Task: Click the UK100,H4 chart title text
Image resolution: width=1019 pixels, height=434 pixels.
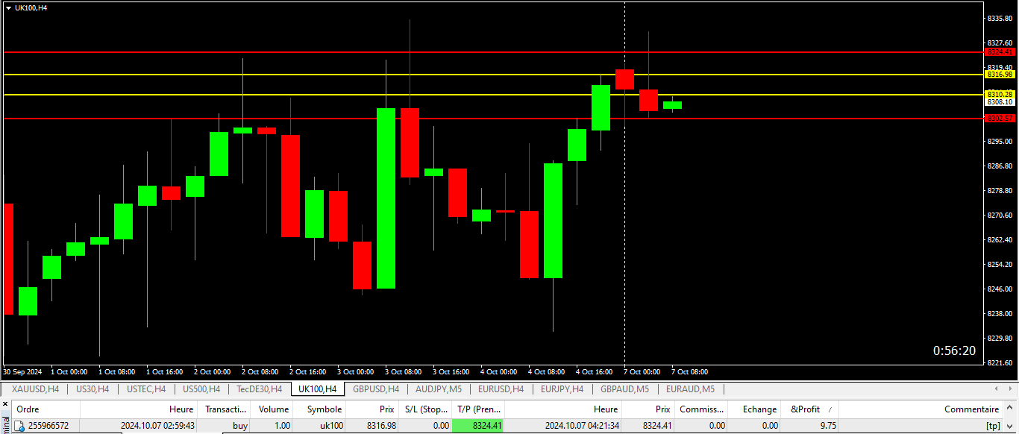Action: coord(31,7)
